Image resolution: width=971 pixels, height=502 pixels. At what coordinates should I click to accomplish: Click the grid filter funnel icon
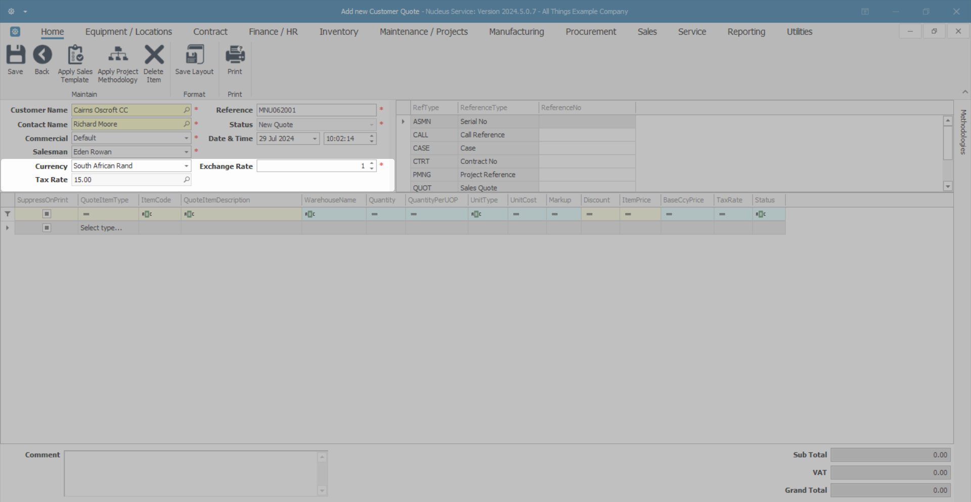click(x=8, y=214)
